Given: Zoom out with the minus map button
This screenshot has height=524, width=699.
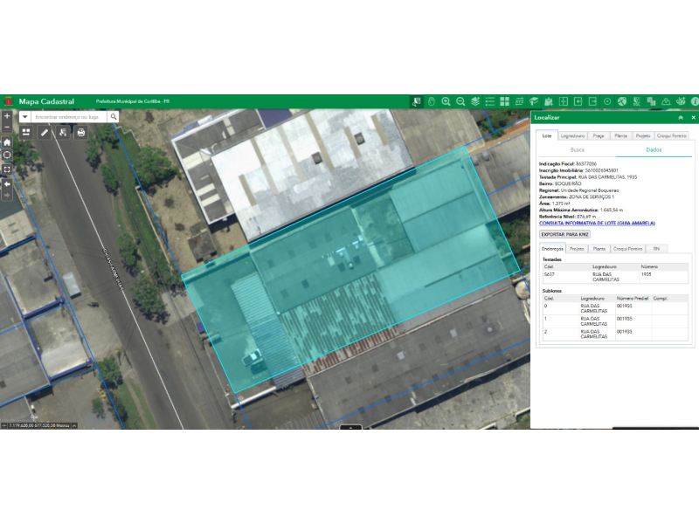Looking at the screenshot, I should (x=7, y=127).
